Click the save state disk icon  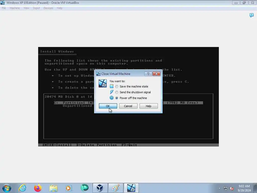[112, 86]
